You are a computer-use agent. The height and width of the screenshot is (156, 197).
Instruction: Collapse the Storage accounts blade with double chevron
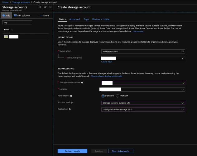(40, 7)
